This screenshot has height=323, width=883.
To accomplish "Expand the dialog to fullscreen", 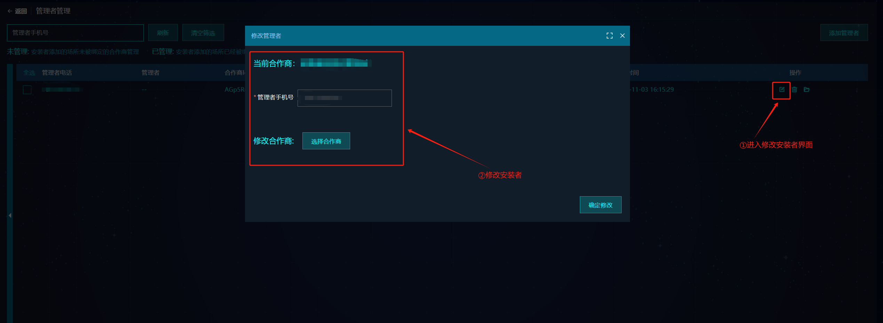I will [609, 36].
